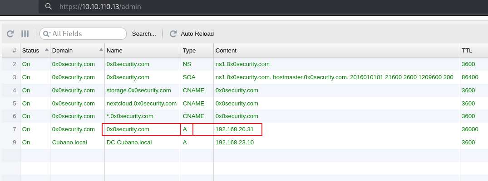Click the Content column header
The image size is (488, 181).
click(226, 51)
